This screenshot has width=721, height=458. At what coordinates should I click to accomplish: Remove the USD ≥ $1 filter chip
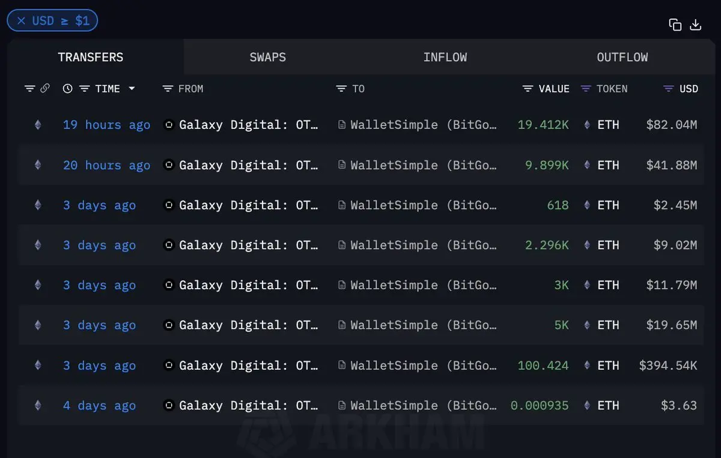[x=21, y=21]
